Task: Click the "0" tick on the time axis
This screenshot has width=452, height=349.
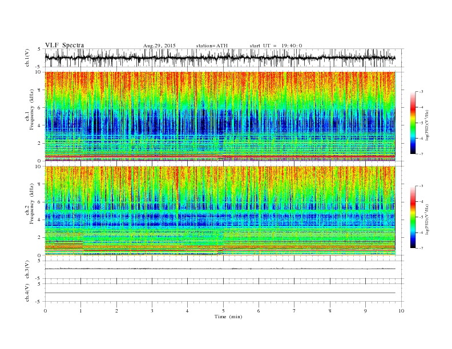Action: coord(45,311)
